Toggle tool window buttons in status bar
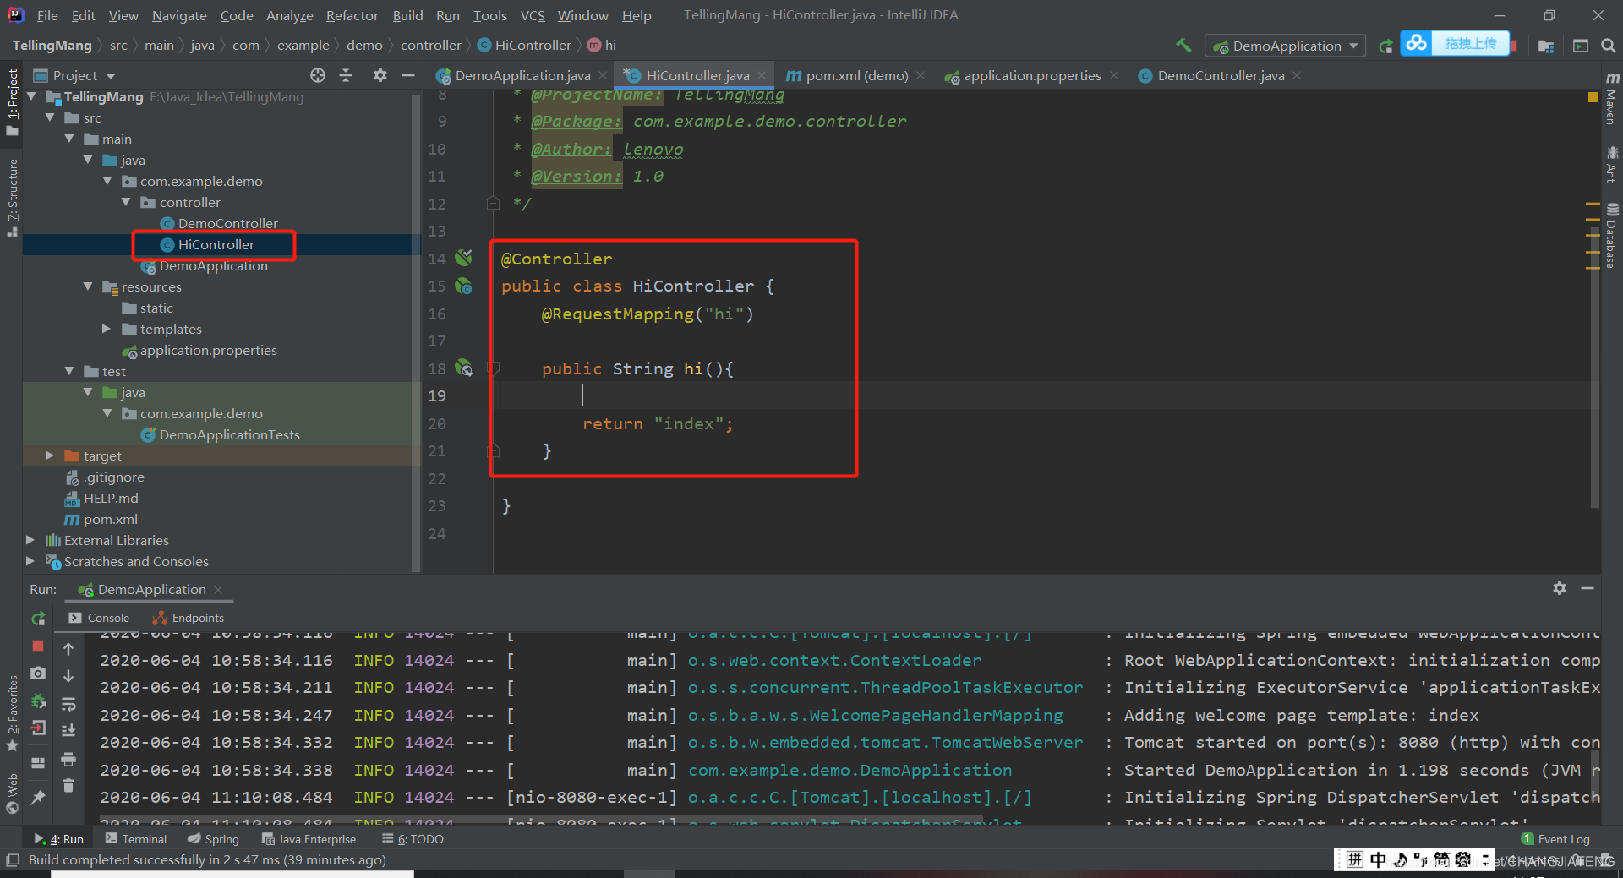Screen dimensions: 1623x878 pos(13,859)
